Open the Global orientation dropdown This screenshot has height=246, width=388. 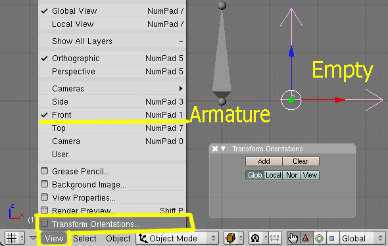[x=362, y=238]
